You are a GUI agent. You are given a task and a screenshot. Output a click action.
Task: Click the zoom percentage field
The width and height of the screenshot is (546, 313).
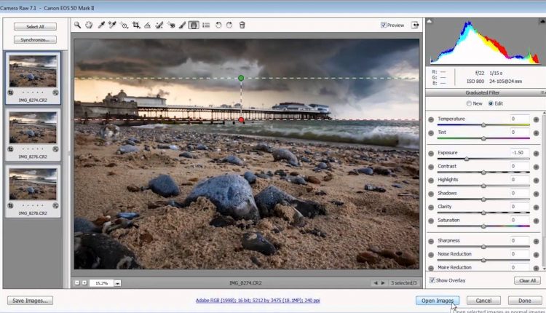point(101,283)
